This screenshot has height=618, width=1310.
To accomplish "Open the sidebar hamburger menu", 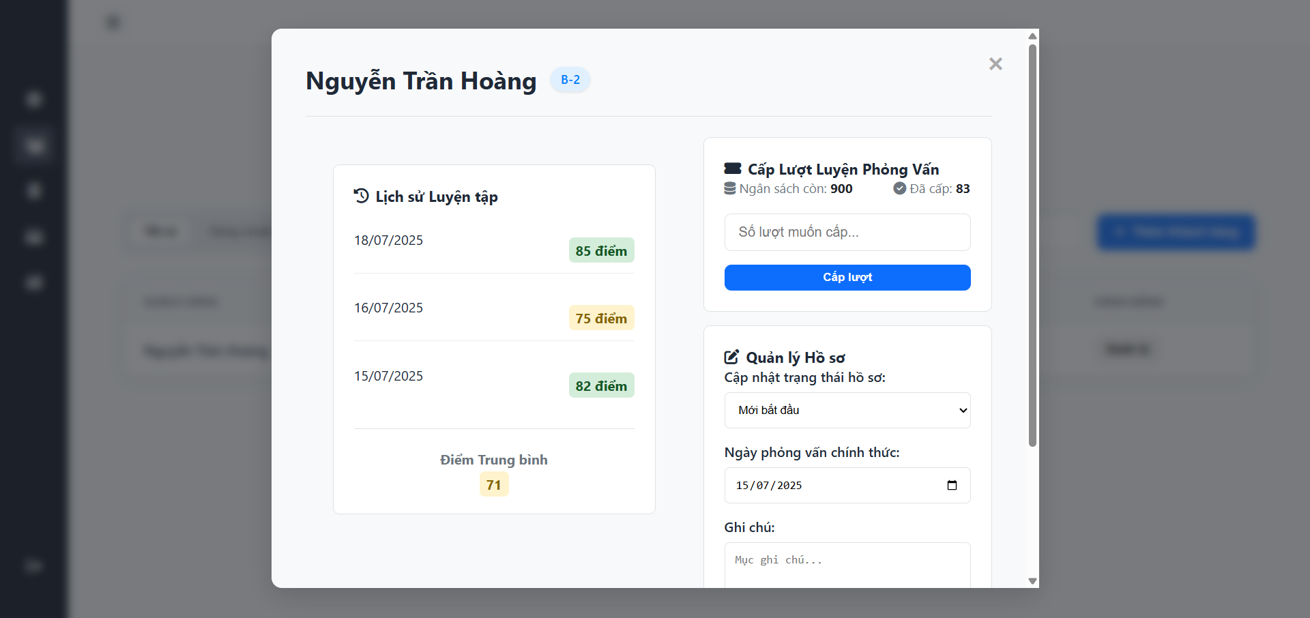I will 113,21.
